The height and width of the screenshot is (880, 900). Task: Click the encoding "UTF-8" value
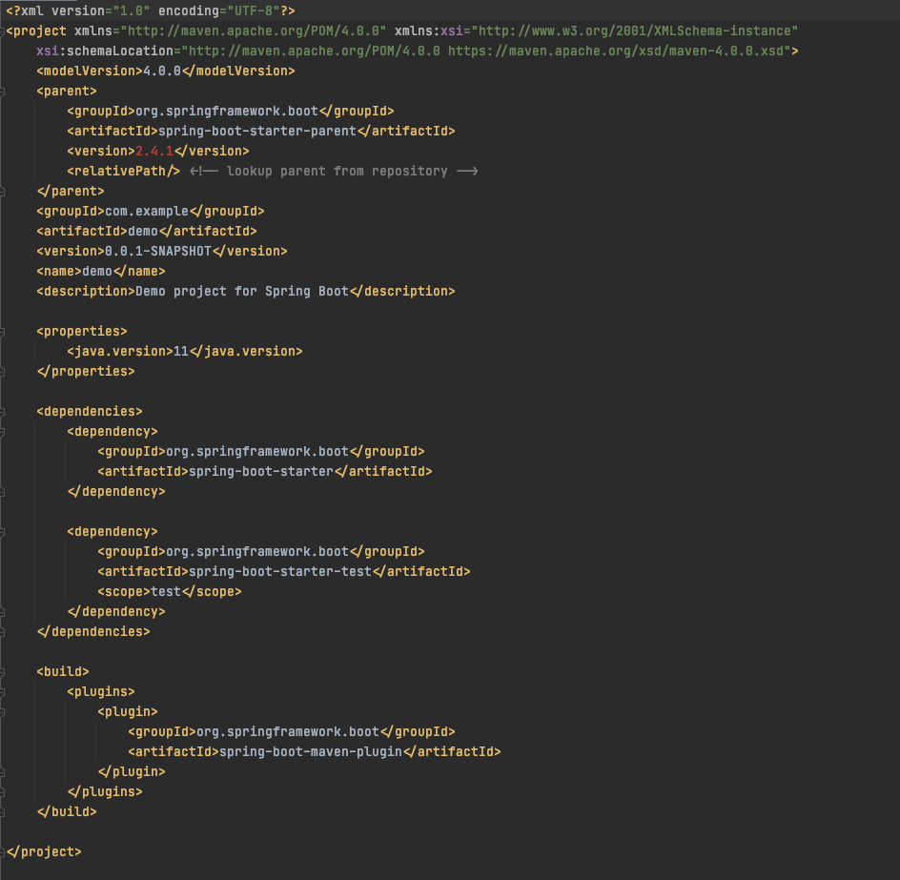coord(254,10)
